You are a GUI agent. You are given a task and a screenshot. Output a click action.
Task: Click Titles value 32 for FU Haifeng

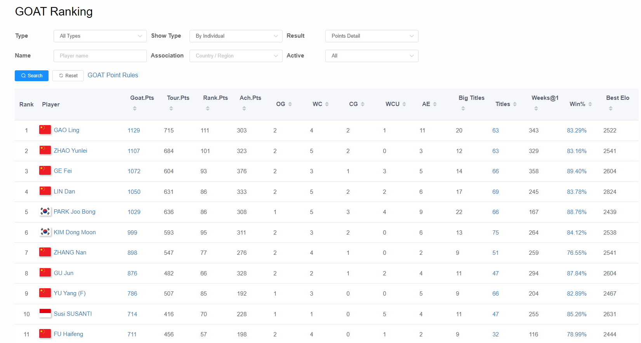[496, 334]
